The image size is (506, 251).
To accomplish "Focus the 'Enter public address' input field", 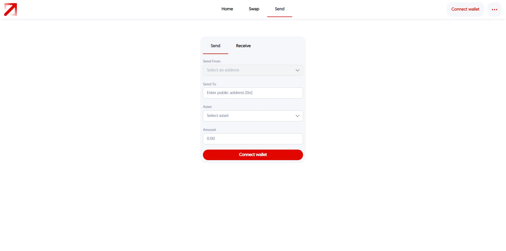I will click(x=253, y=93).
